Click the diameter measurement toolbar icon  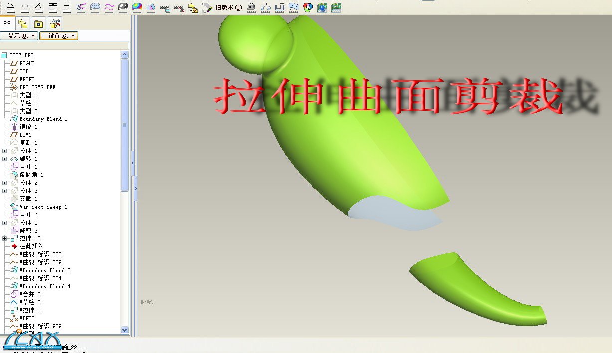[x=67, y=7]
